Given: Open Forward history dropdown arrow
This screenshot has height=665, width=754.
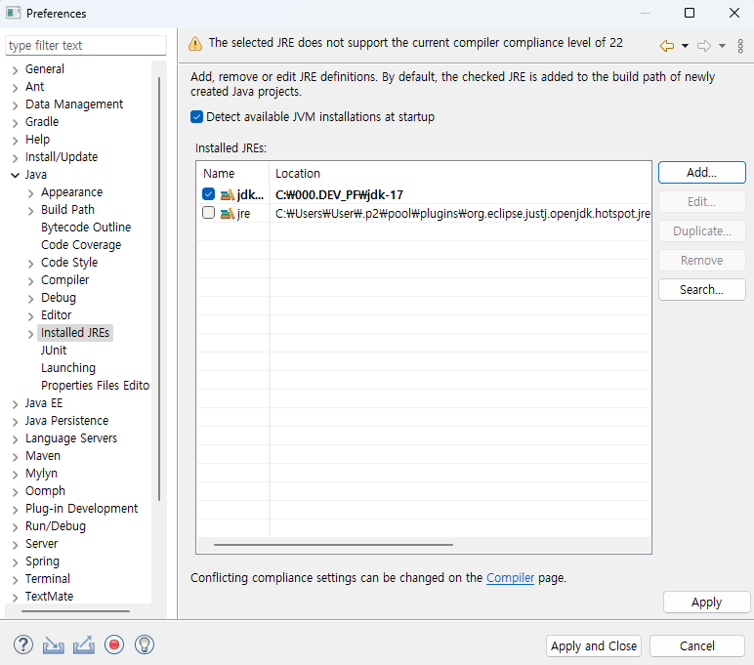Looking at the screenshot, I should pyautogui.click(x=723, y=46).
